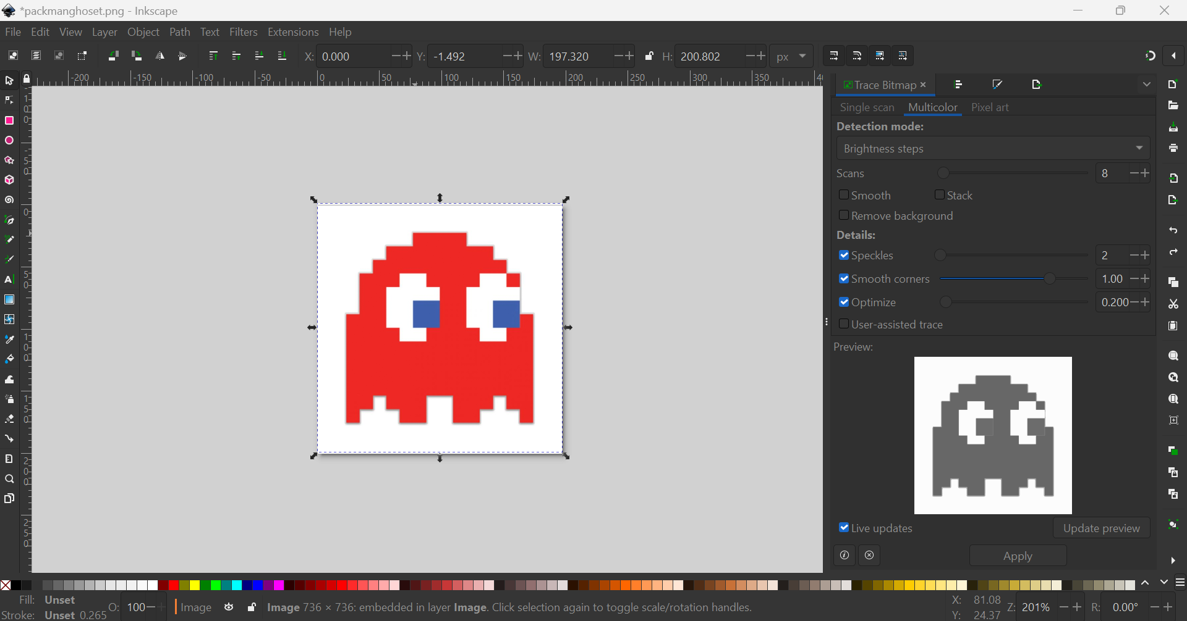Click the palette down arrow
This screenshot has height=621, width=1187.
(x=1164, y=583)
